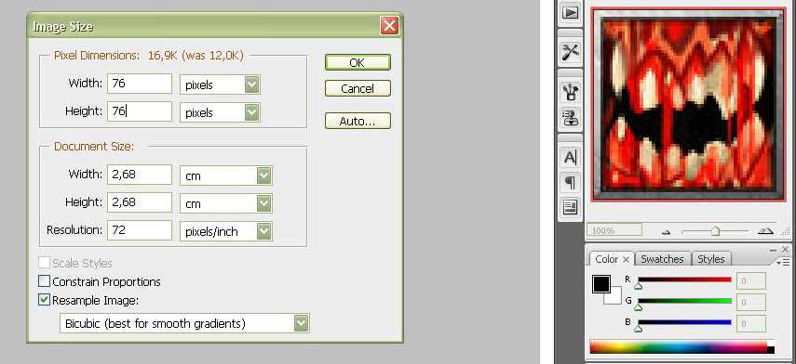This screenshot has height=364, width=796.
Task: Open the Paragraph panel icon
Action: (571, 182)
